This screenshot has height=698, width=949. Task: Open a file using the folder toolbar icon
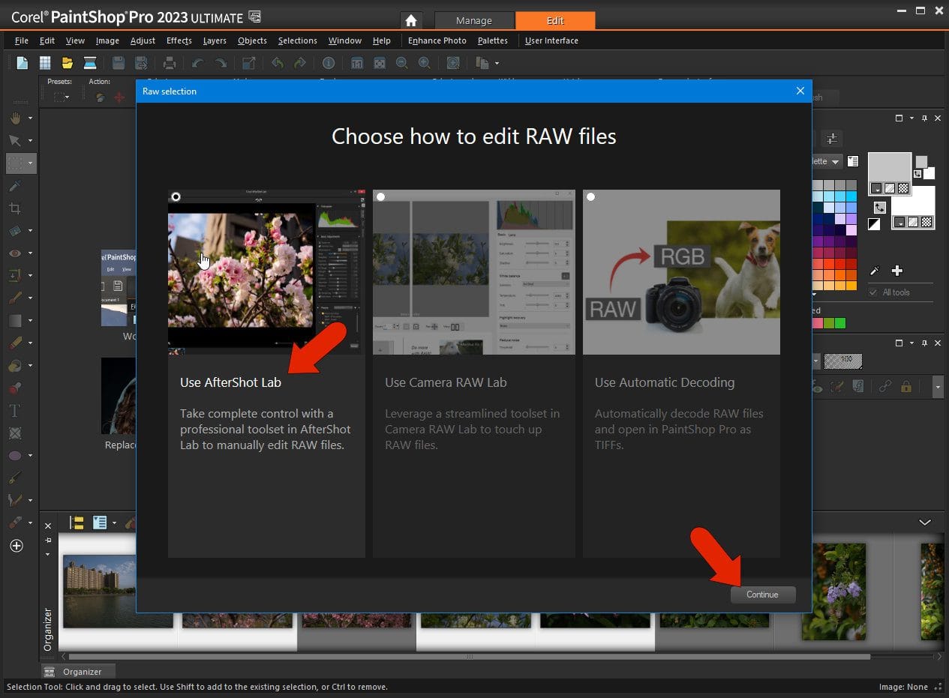pos(67,63)
